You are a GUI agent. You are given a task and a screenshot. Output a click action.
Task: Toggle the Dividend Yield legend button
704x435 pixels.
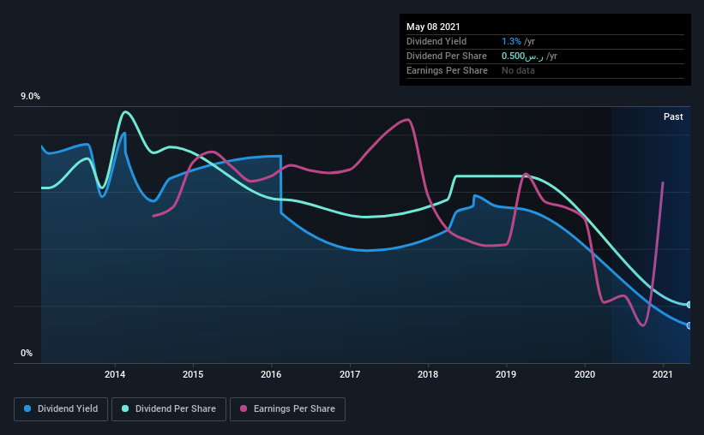61,409
